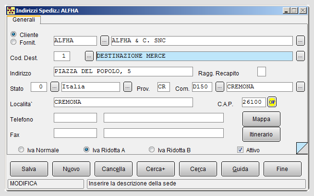Open lookup button beside Cod. Dest. field
Image resolution: width=314 pixels, height=196 pixels.
pyautogui.click(x=89, y=56)
